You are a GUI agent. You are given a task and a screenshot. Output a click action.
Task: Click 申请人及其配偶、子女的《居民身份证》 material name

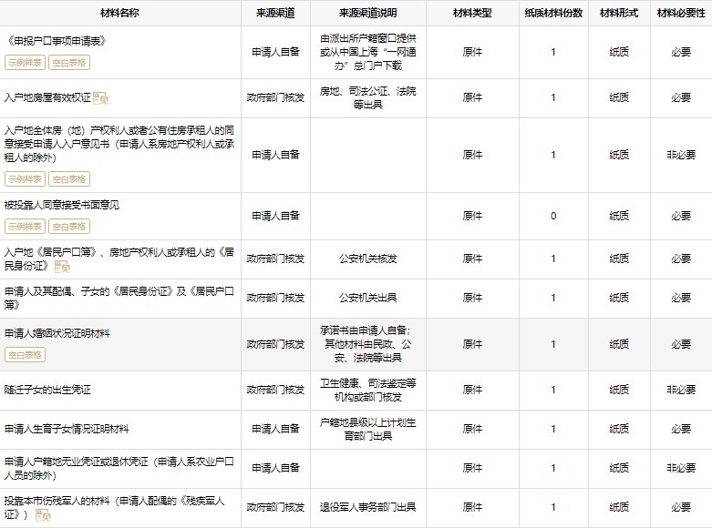(x=119, y=298)
